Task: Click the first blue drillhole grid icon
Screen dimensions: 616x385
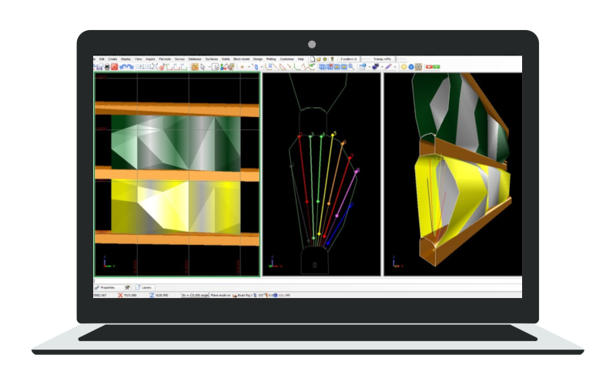Action: (x=321, y=67)
